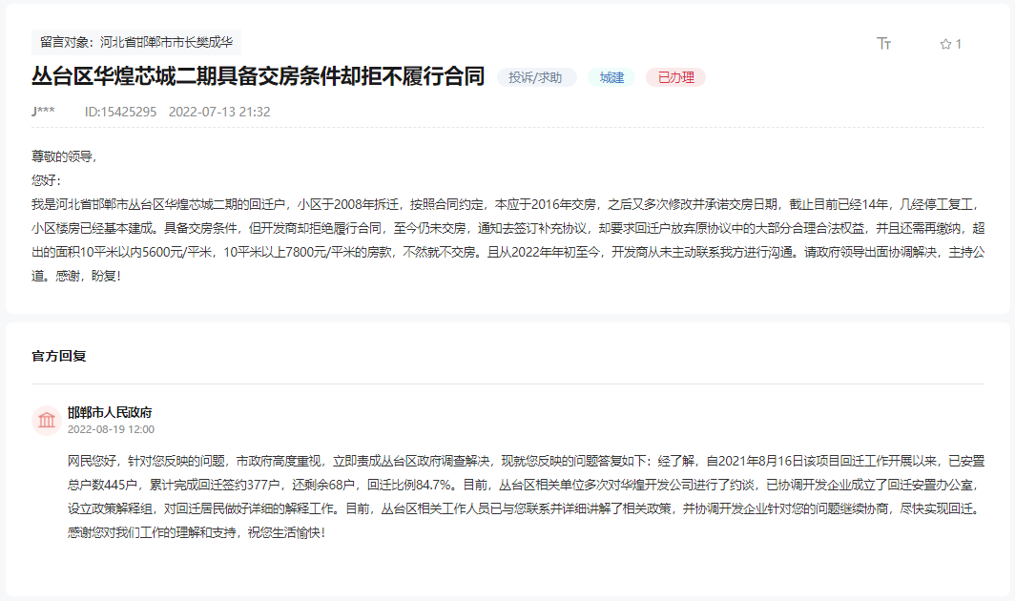Click the reply date 2022-08-19 12:00
The height and width of the screenshot is (601, 1015).
click(111, 429)
